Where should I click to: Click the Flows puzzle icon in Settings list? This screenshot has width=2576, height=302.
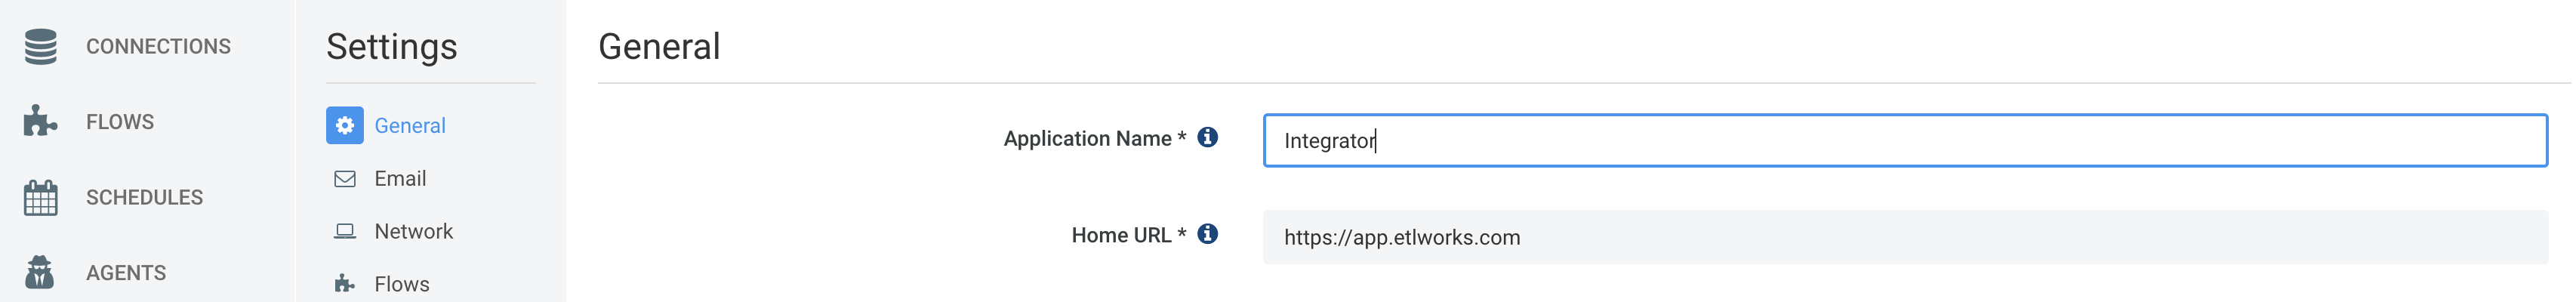[x=345, y=284]
